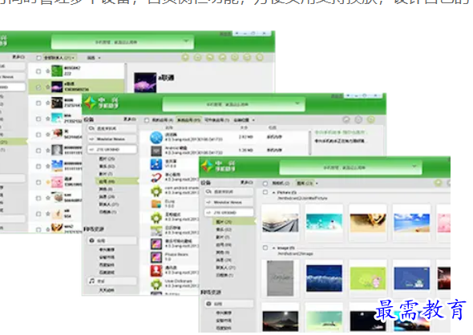The height and width of the screenshot is (335, 473).
Task: Click the minus delete icon in contacts window toolbar
Action: [197, 57]
